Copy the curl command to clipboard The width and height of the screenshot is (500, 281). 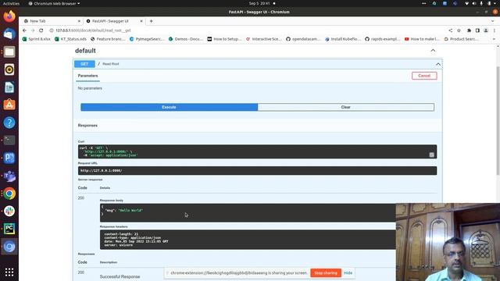(431, 155)
